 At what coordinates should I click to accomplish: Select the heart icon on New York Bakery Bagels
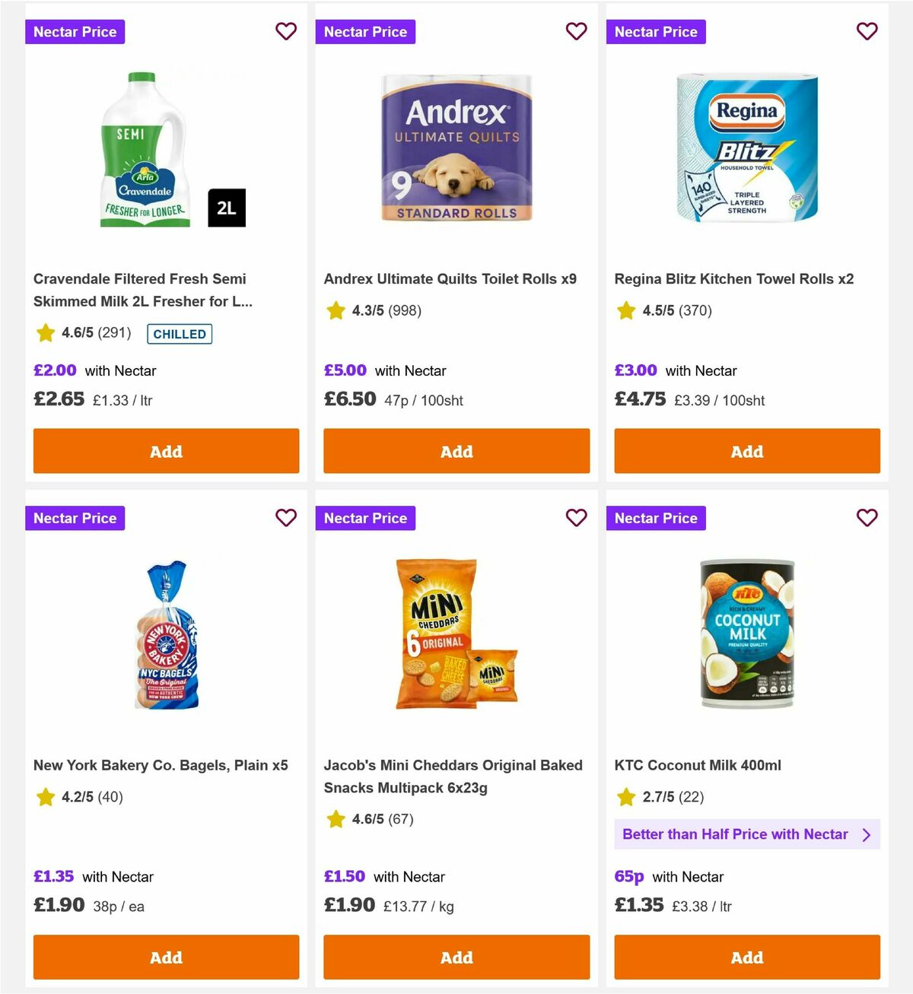click(286, 518)
